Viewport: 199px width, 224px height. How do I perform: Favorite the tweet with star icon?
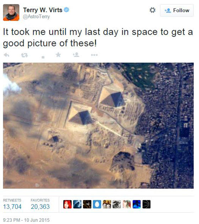pos(58,54)
